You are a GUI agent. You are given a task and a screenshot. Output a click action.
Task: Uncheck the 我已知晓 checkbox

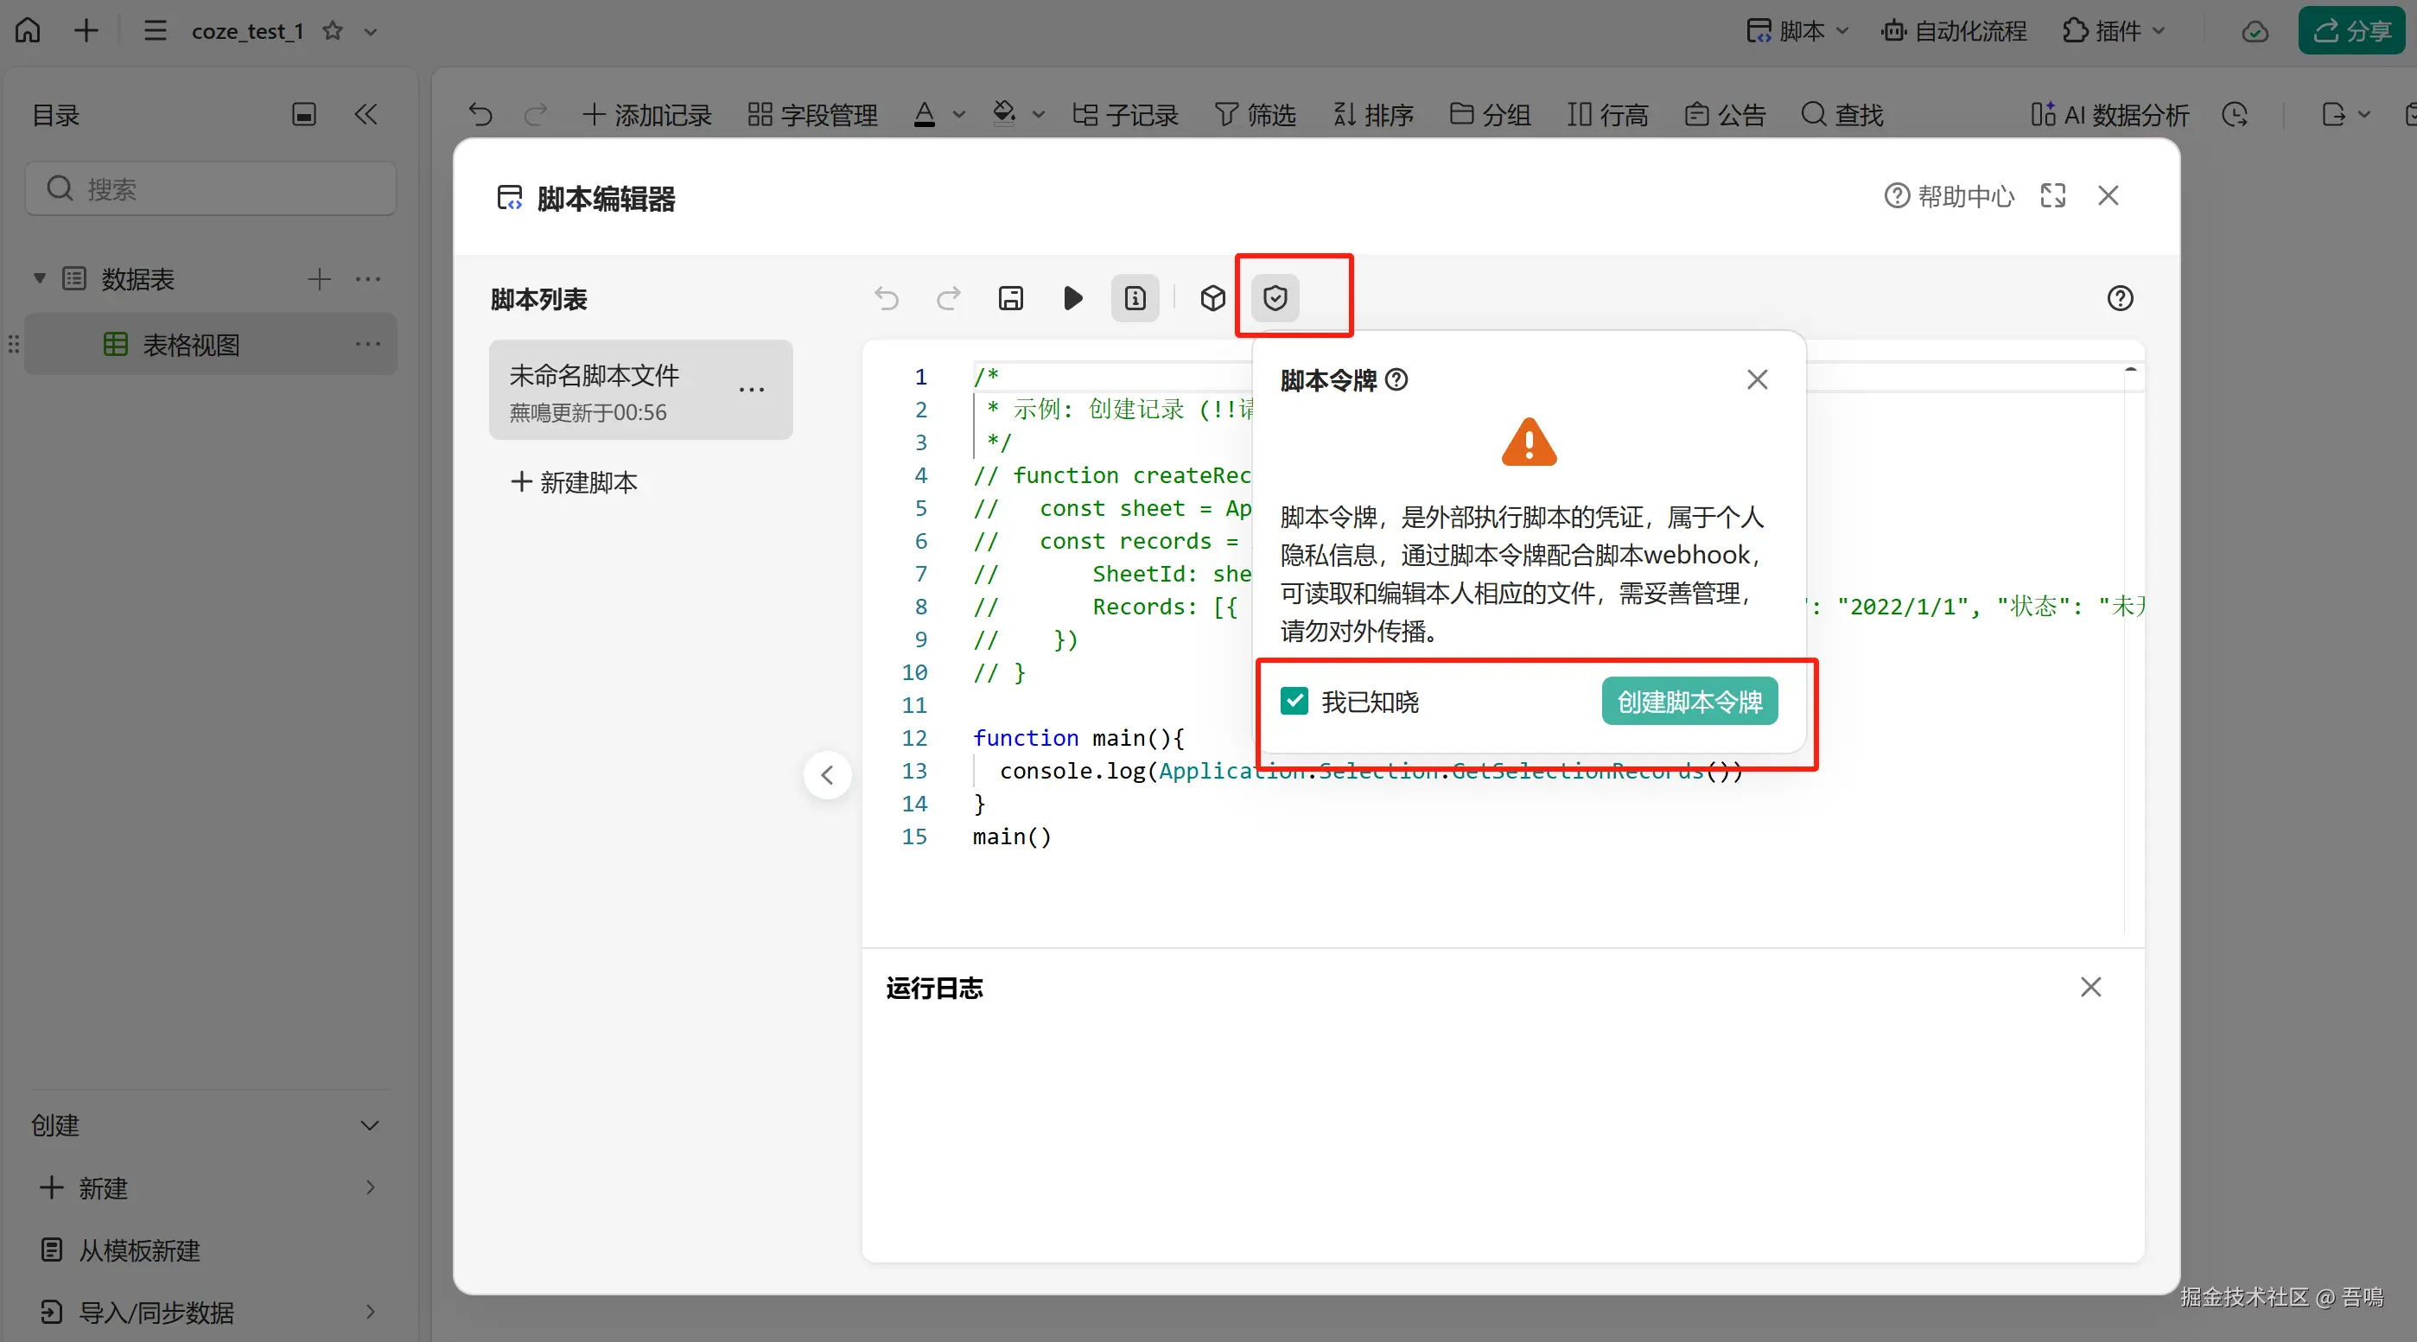1294,701
